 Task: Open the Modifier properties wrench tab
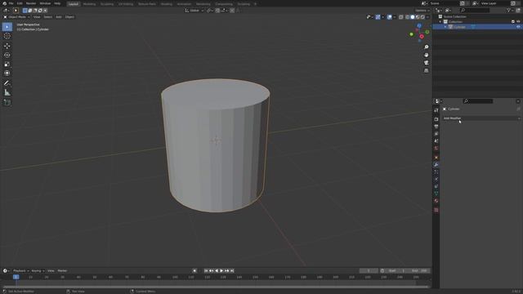point(436,165)
